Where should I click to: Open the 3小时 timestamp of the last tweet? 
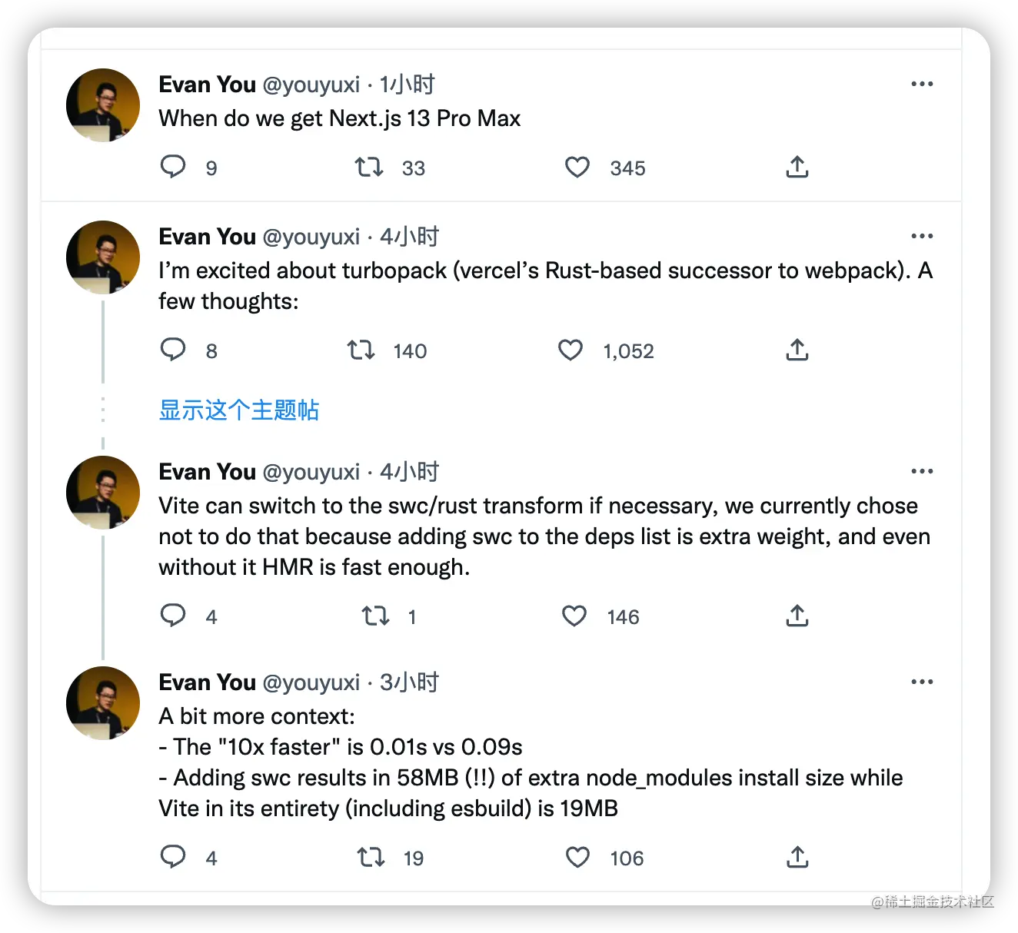pyautogui.click(x=409, y=682)
